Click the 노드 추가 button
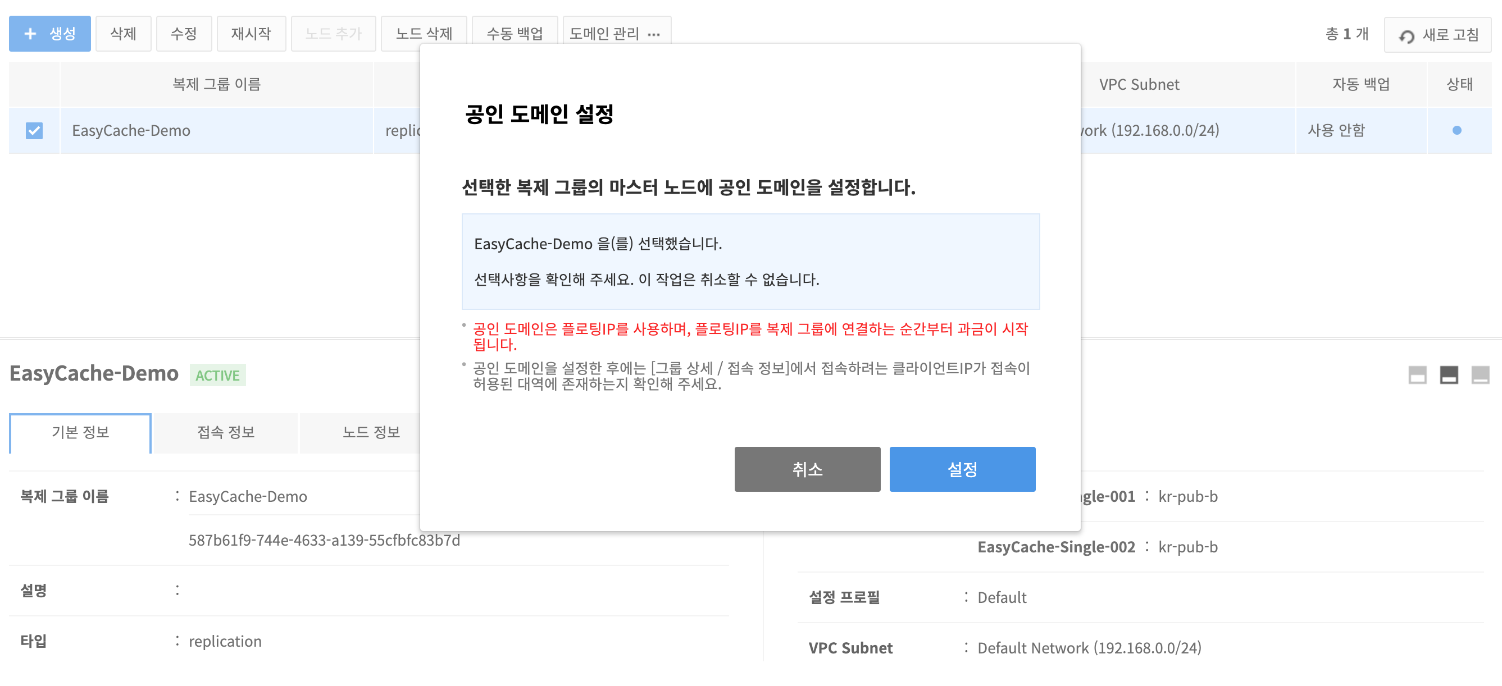Image resolution: width=1502 pixels, height=686 pixels. [x=334, y=34]
